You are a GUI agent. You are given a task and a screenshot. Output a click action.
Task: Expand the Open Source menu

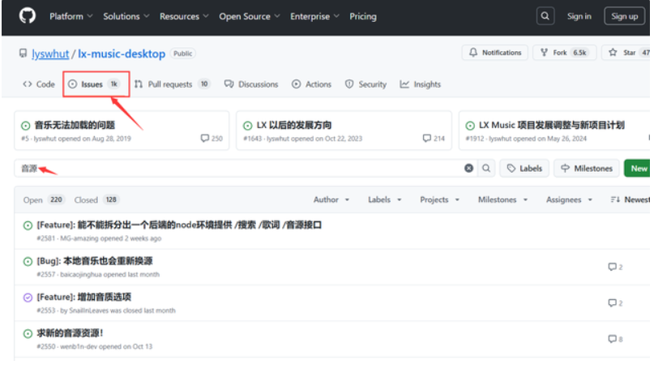point(250,16)
